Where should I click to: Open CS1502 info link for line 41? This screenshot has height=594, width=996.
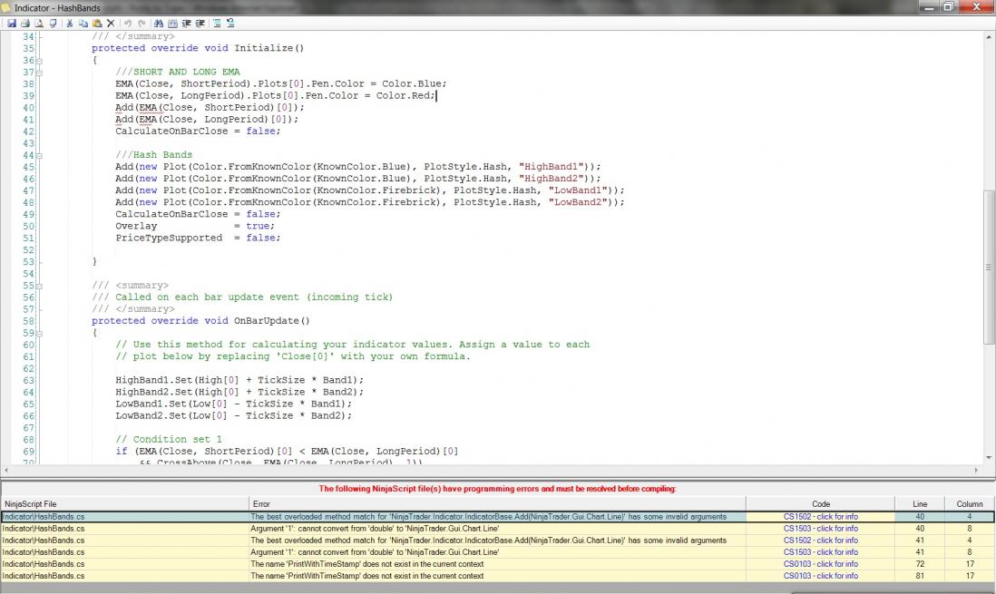click(x=820, y=540)
